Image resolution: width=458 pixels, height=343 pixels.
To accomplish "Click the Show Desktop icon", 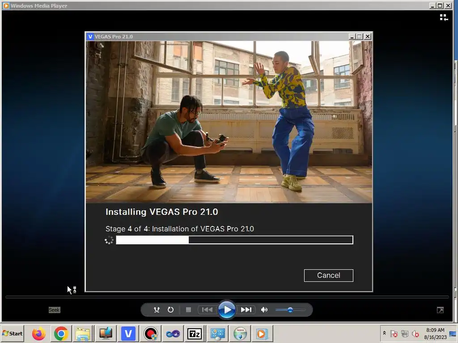I will [x=454, y=333].
